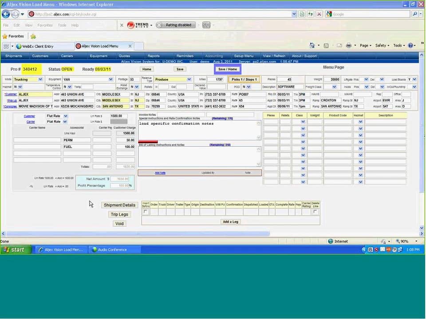Open the Customer Flat Rate dropdown

(65, 116)
